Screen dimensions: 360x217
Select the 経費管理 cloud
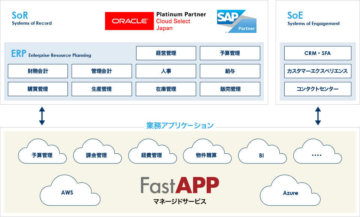point(153,151)
